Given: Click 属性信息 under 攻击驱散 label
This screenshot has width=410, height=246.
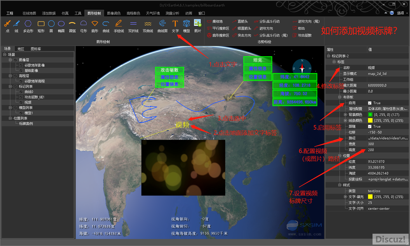Looking at the screenshot, I should 169,77.
